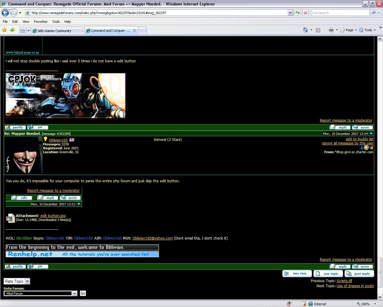Click the Oblivion165 username link
Image resolution: width=383 pixels, height=307 pixels.
click(x=58, y=140)
